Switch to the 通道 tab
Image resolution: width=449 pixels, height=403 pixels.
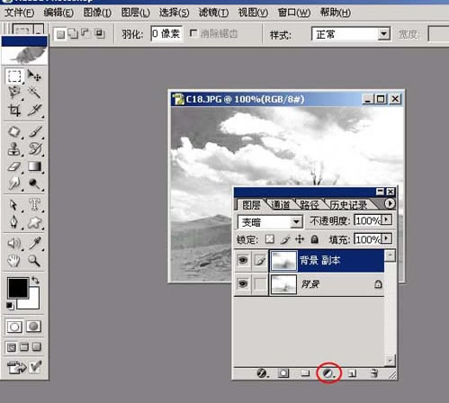tap(281, 205)
